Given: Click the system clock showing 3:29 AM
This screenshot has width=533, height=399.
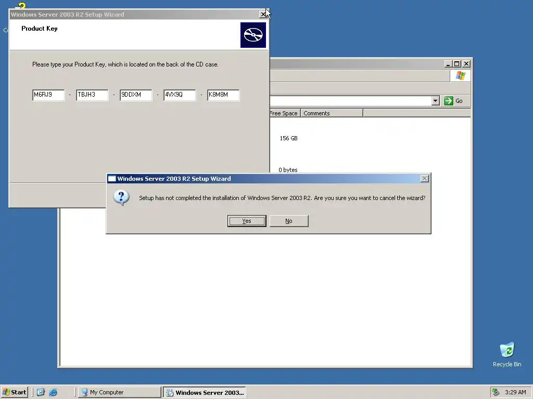Looking at the screenshot, I should [515, 392].
